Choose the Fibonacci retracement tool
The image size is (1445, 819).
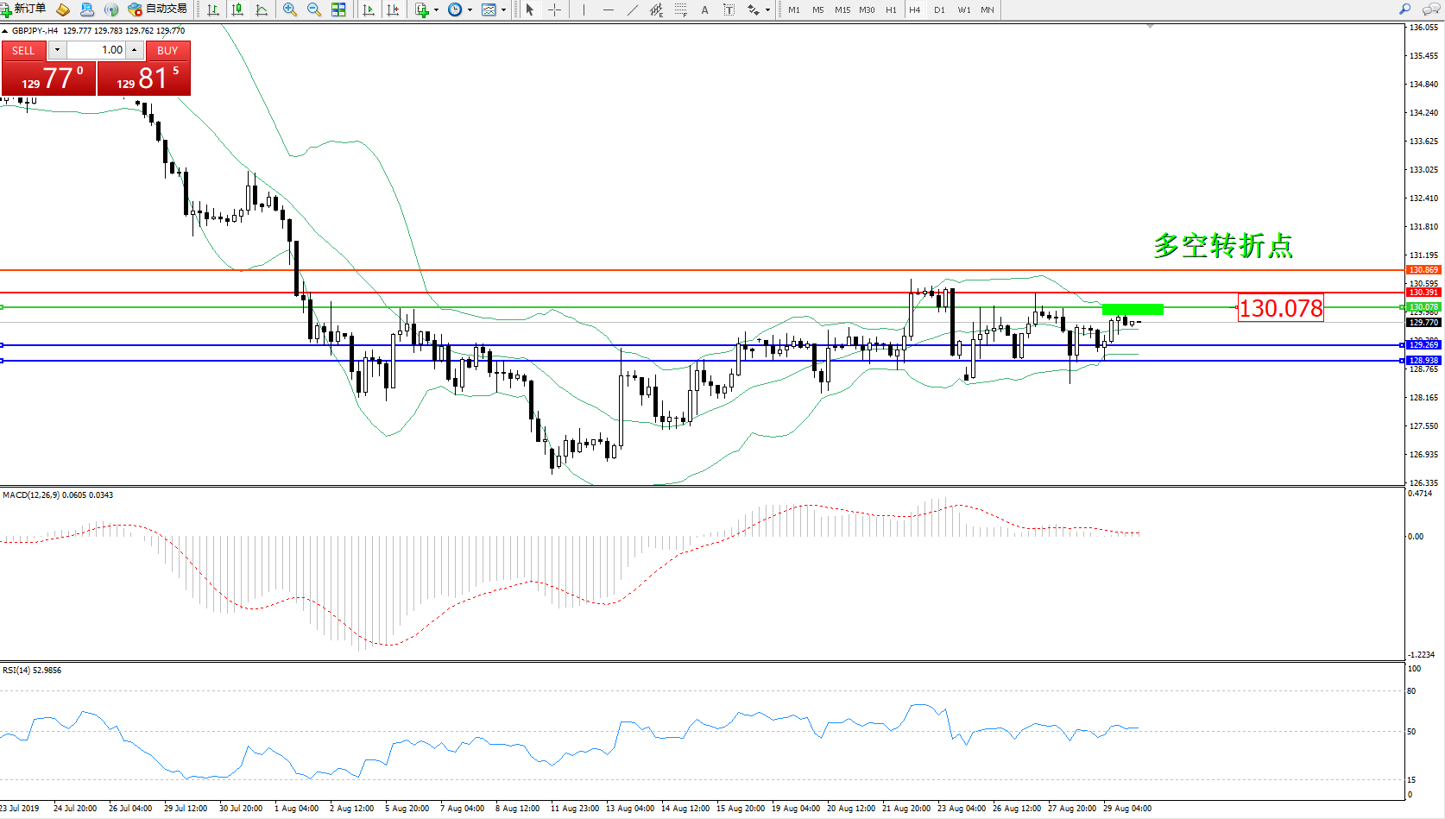coord(681,9)
